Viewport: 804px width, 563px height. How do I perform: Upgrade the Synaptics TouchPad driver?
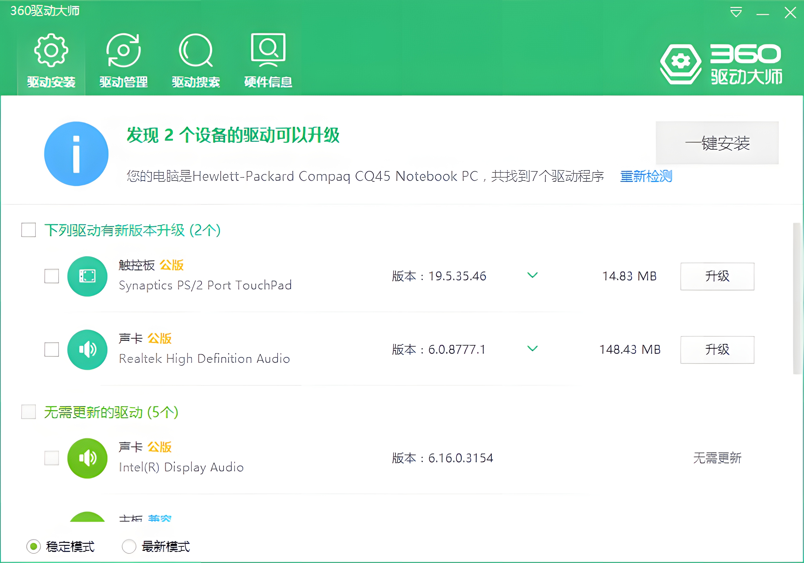717,276
